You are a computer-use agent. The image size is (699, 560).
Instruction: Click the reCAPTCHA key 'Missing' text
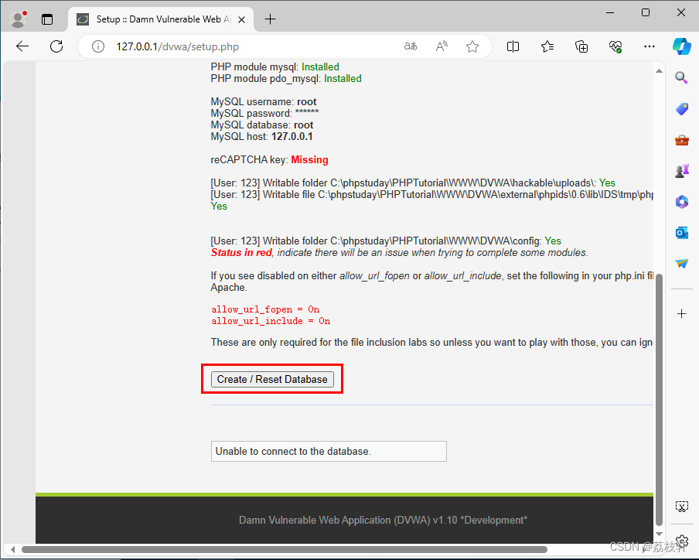[309, 159]
